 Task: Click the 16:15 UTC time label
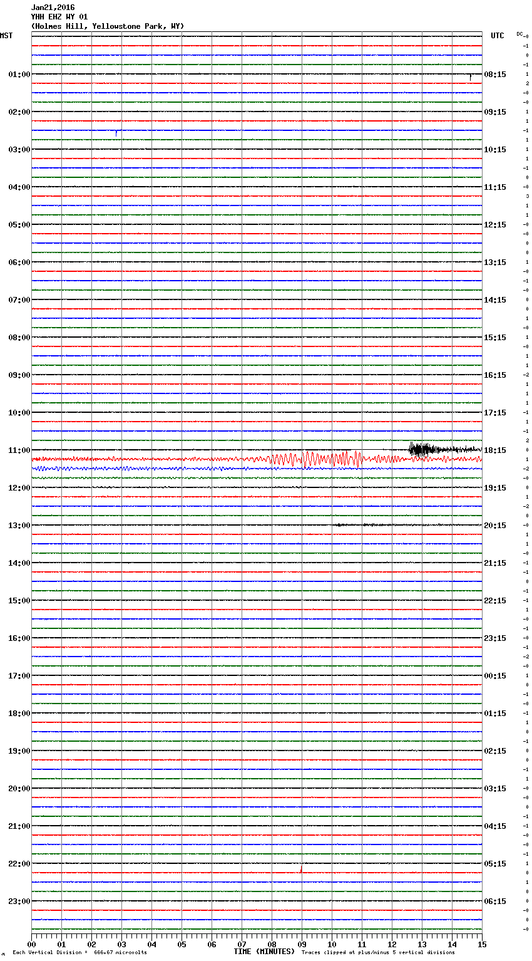(x=495, y=375)
